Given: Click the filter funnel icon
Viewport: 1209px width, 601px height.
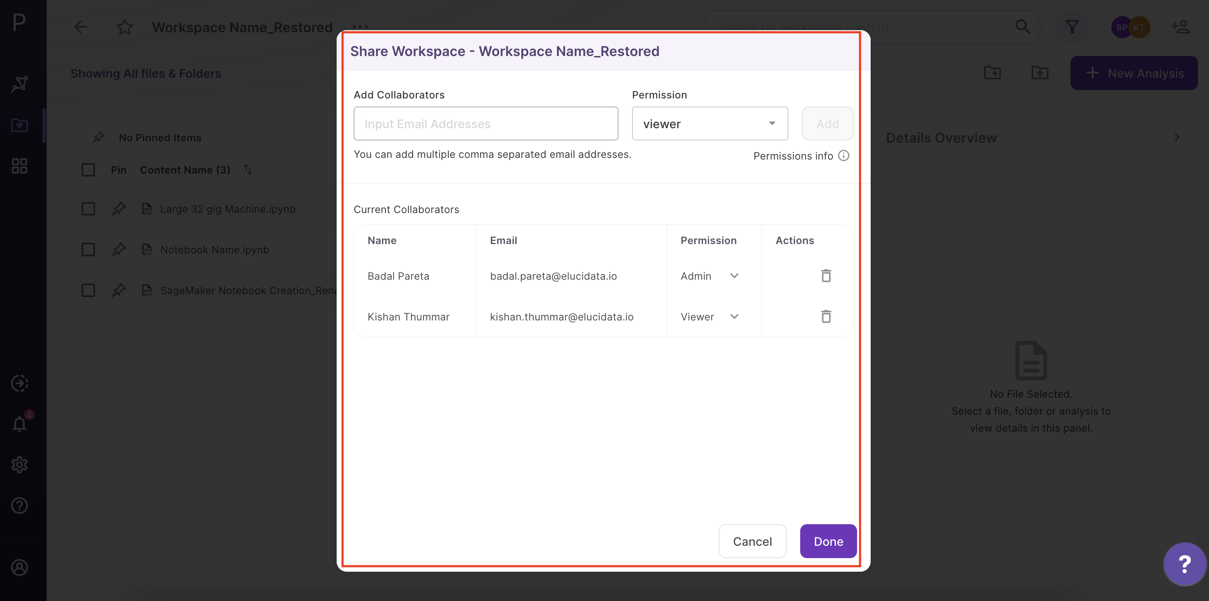Looking at the screenshot, I should point(1071,27).
